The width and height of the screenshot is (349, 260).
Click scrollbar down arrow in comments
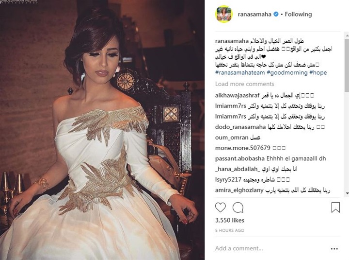point(347,193)
